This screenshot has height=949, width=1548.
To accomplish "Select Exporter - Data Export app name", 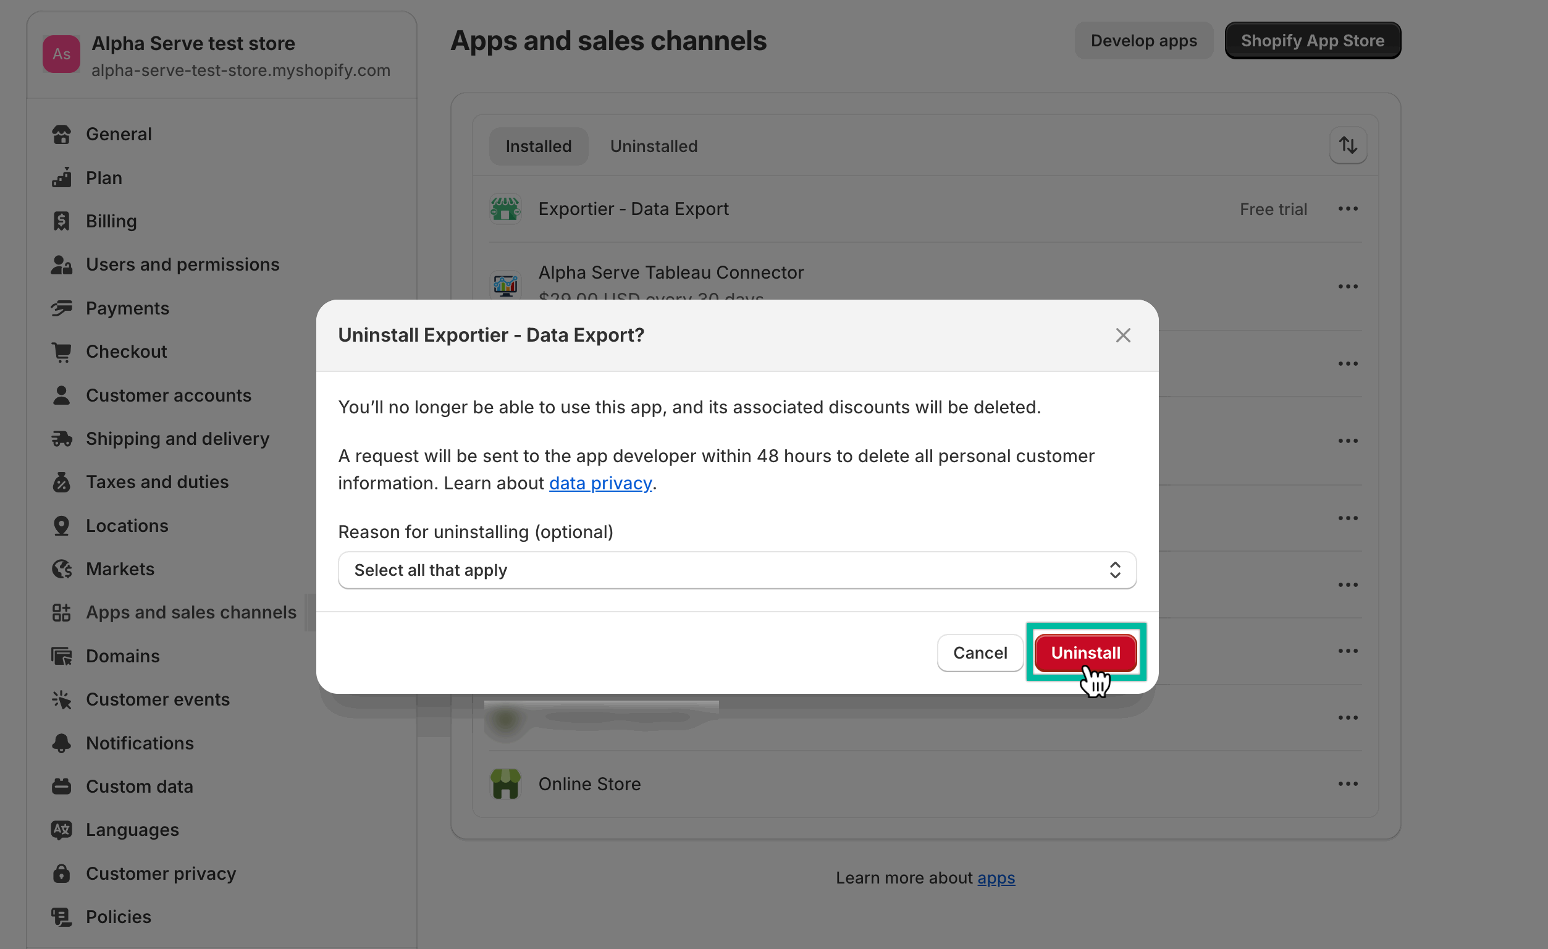I will [x=633, y=209].
